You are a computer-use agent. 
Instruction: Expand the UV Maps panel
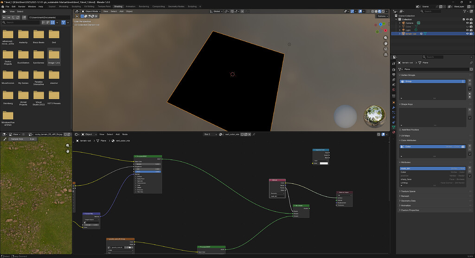[404, 135]
